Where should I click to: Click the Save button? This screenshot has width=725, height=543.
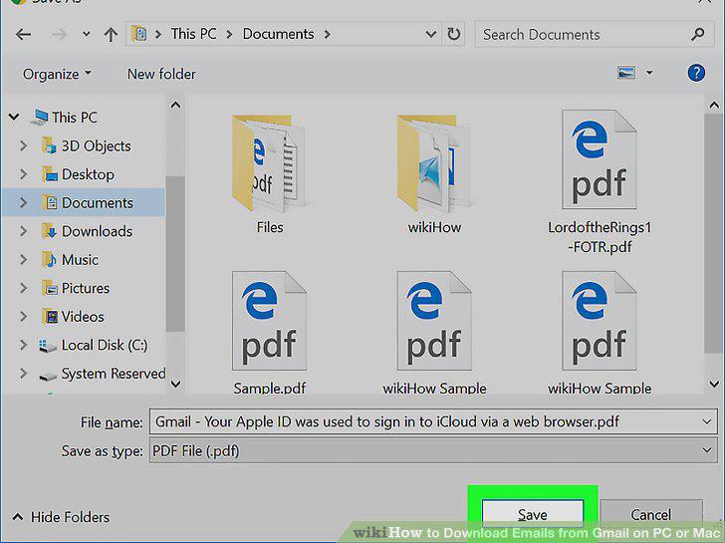[532, 514]
